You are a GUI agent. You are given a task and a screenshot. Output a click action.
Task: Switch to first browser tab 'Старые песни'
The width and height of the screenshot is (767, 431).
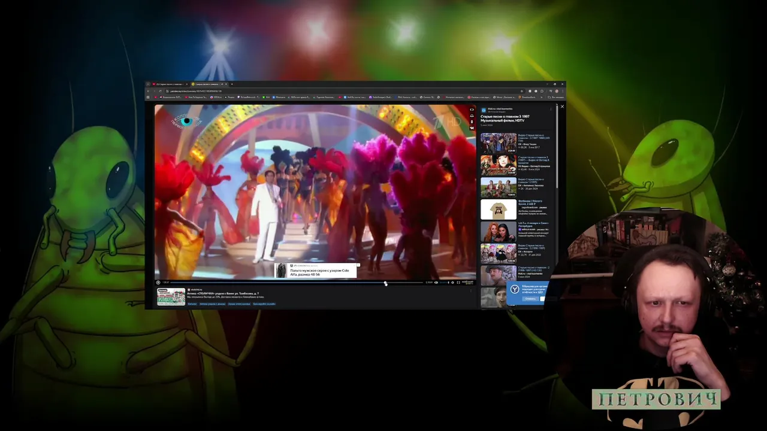click(x=170, y=84)
